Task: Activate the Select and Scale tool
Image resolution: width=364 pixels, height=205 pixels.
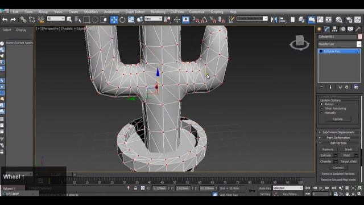Action: 131,20
